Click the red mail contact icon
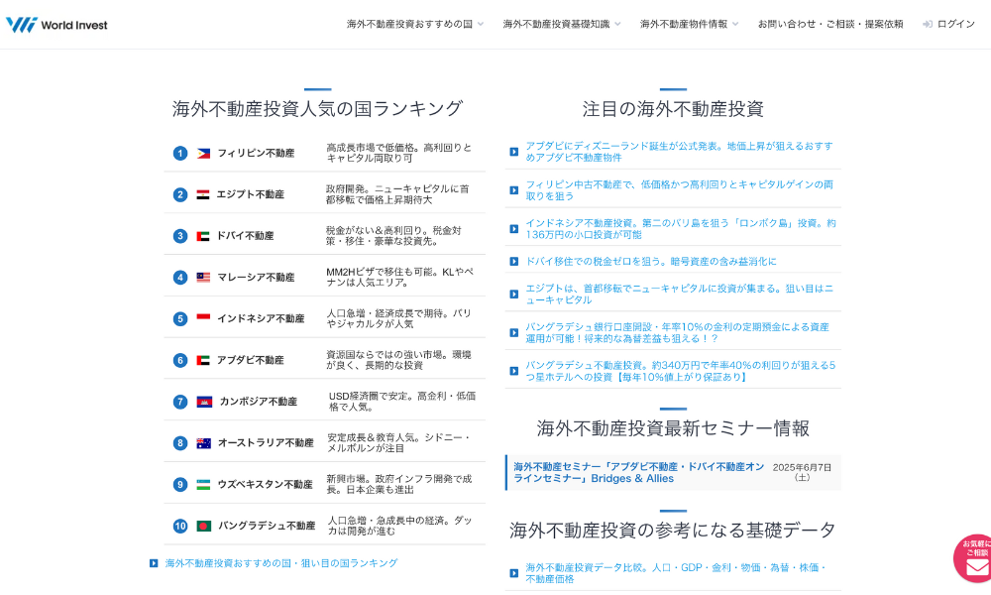 976,566
